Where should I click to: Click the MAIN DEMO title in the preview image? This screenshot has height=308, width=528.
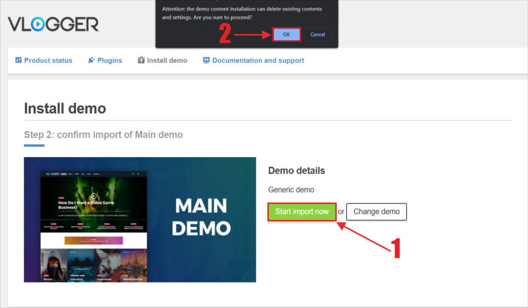(x=201, y=216)
